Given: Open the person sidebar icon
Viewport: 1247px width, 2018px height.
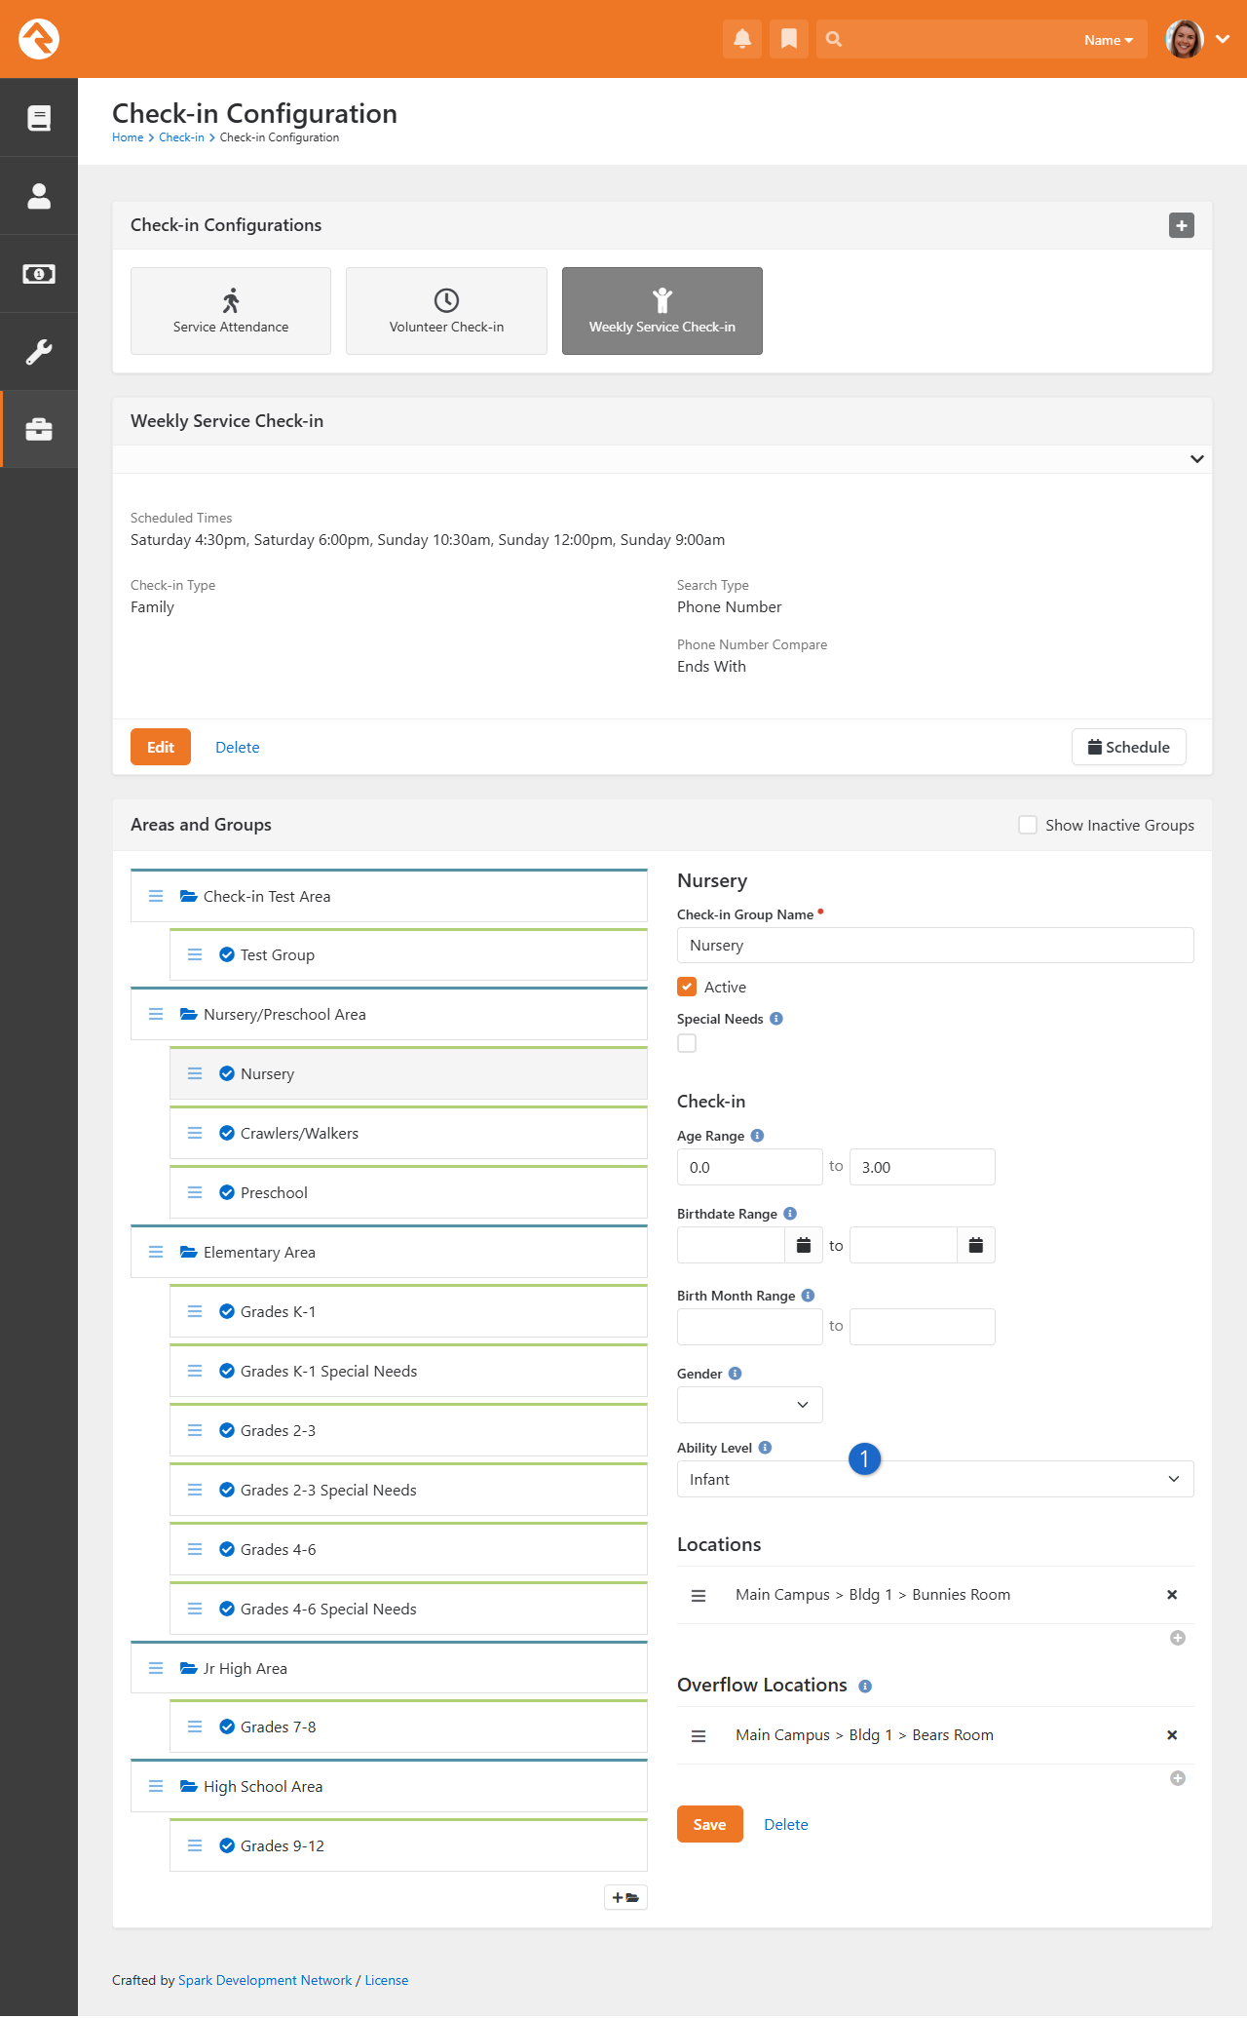Looking at the screenshot, I should [x=39, y=196].
